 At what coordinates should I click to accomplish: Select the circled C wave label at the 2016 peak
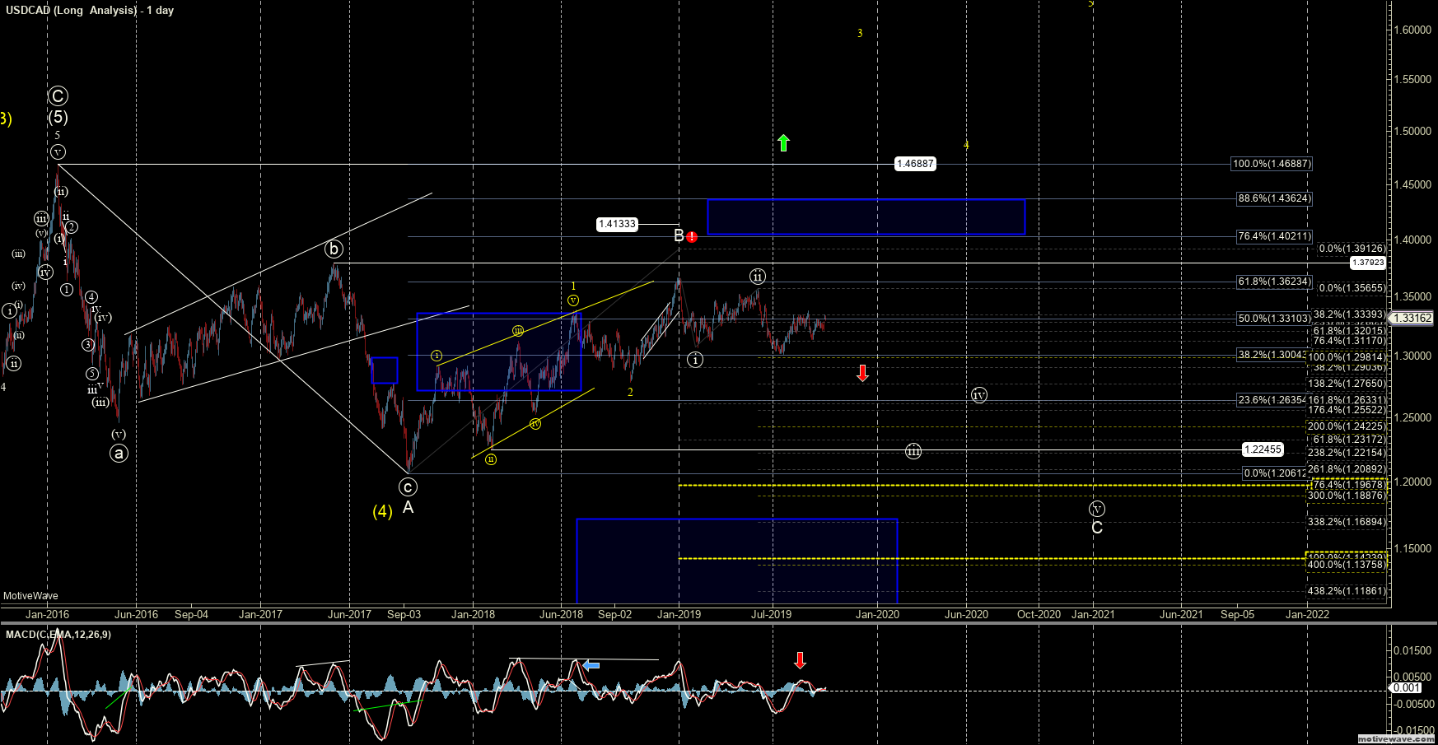click(57, 96)
